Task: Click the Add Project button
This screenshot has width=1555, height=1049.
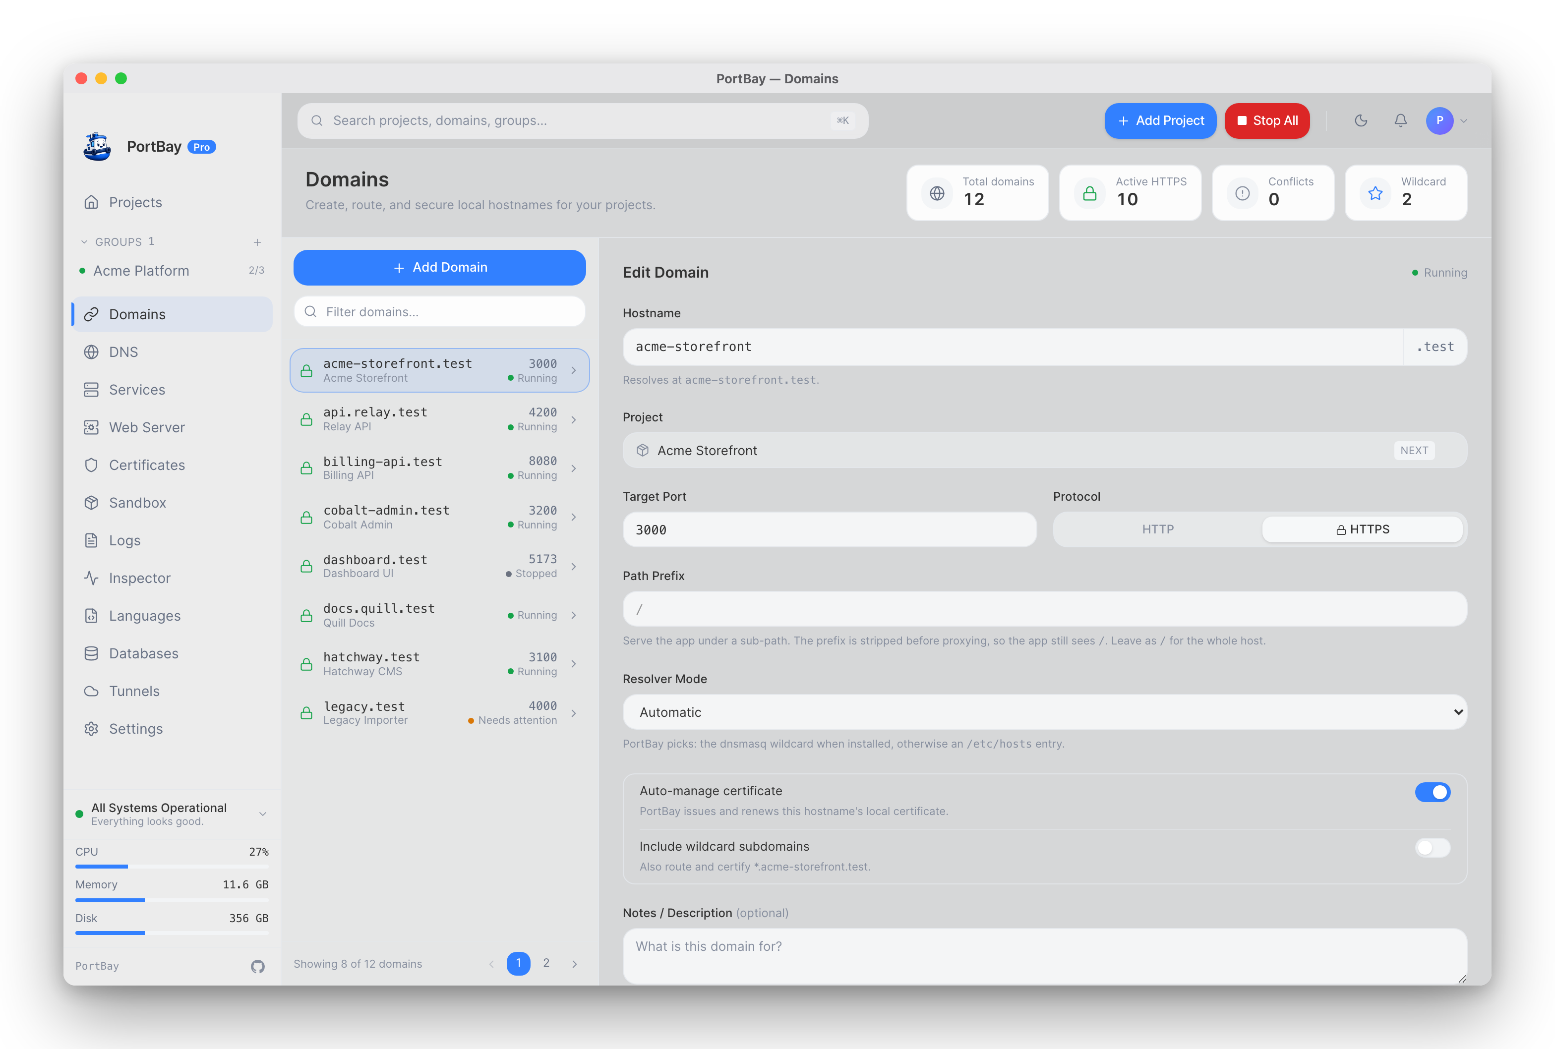Action: pyautogui.click(x=1160, y=120)
